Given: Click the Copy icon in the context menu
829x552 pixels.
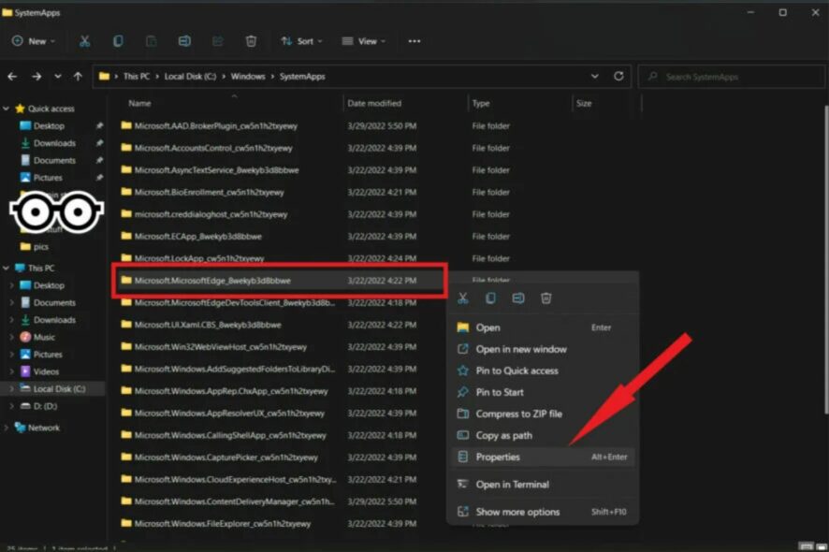Looking at the screenshot, I should click(x=490, y=298).
